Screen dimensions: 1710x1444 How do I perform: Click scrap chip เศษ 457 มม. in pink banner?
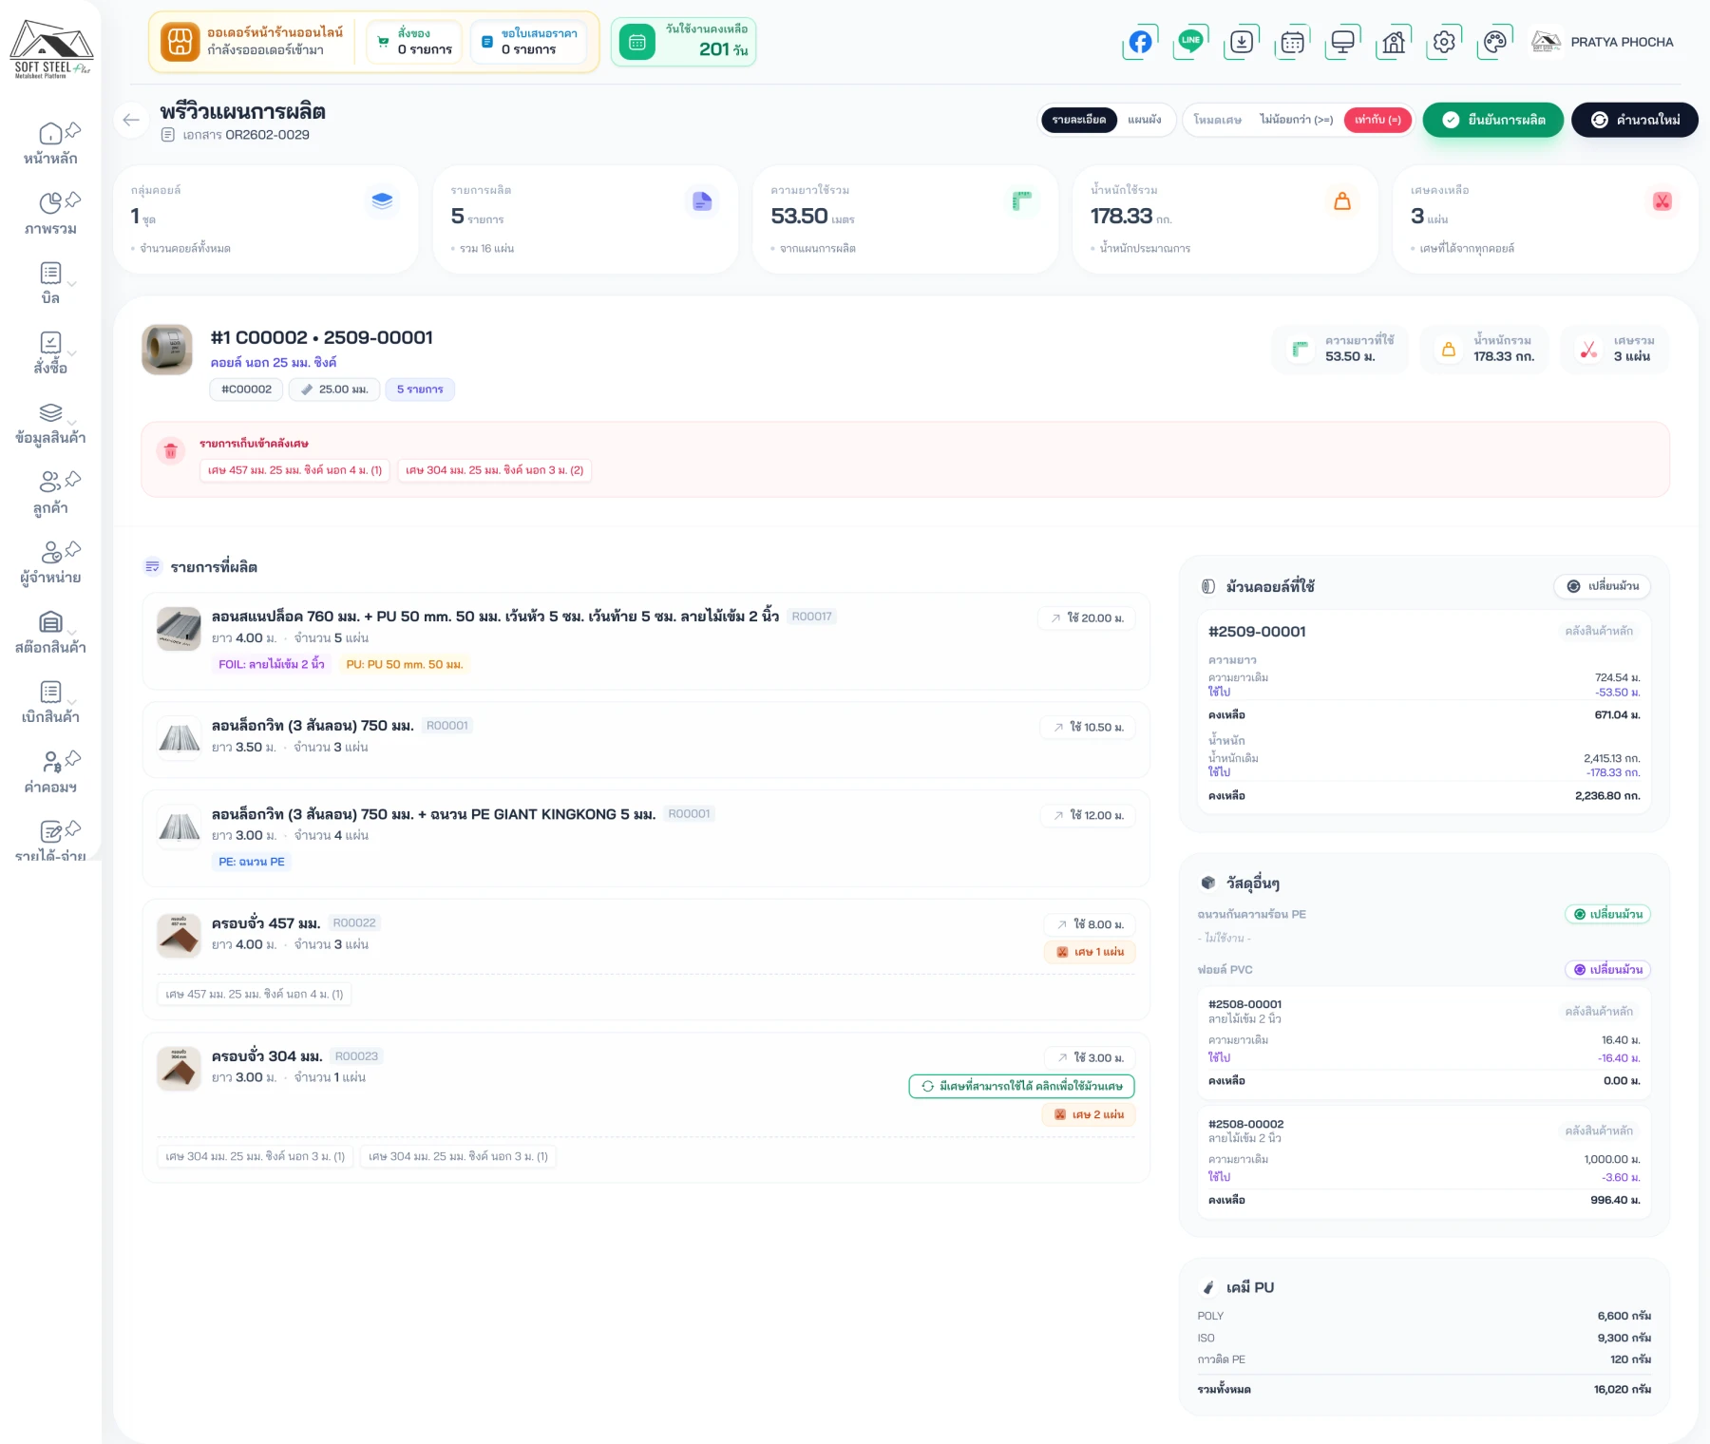pyautogui.click(x=294, y=470)
